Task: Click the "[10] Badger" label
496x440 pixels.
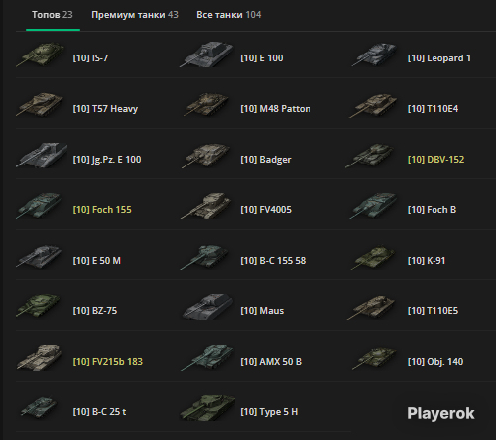Action: (266, 160)
